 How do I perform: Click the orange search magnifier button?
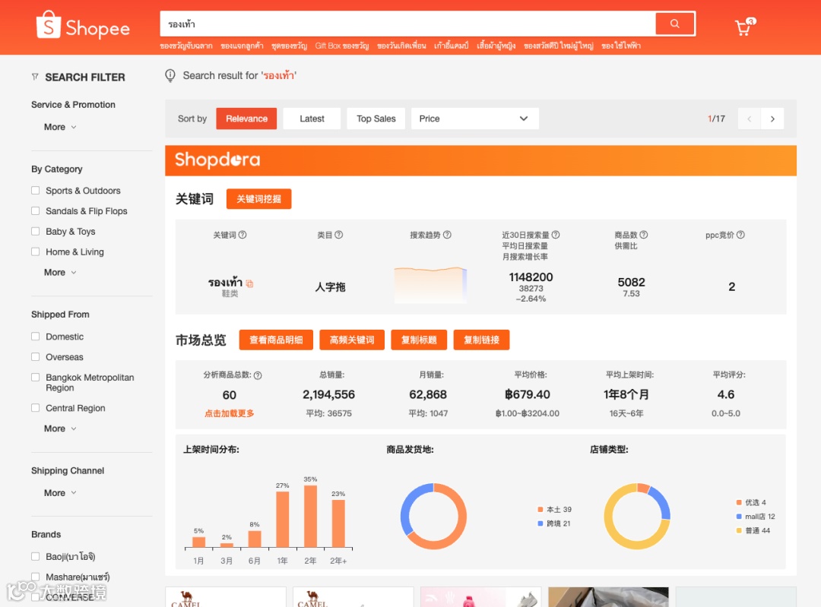click(674, 24)
